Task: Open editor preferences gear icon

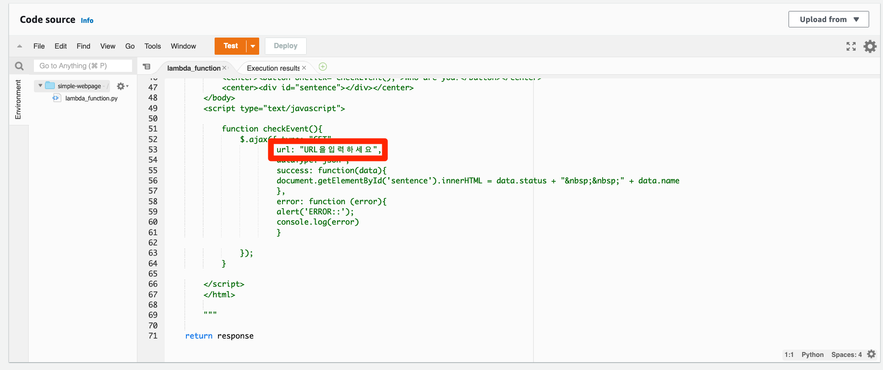Action: click(870, 46)
